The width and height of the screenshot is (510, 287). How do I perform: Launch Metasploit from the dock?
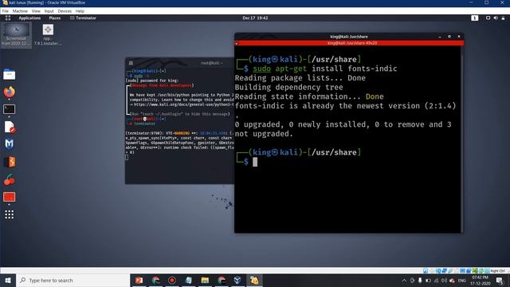pyautogui.click(x=9, y=143)
